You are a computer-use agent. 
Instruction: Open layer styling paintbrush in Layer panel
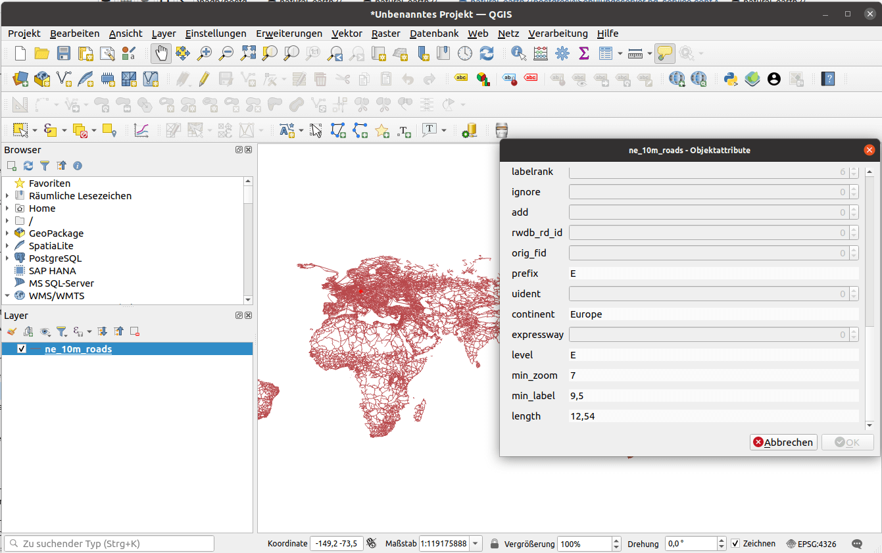pyautogui.click(x=11, y=331)
